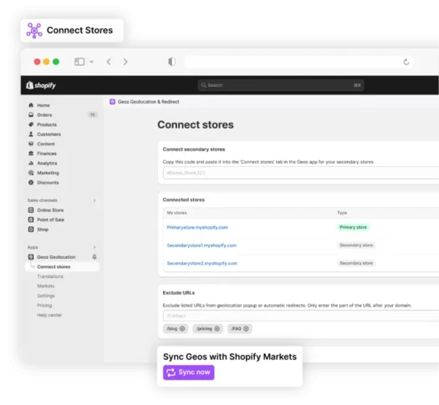
Task: Click the Shopify logo in header
Action: pos(41,85)
